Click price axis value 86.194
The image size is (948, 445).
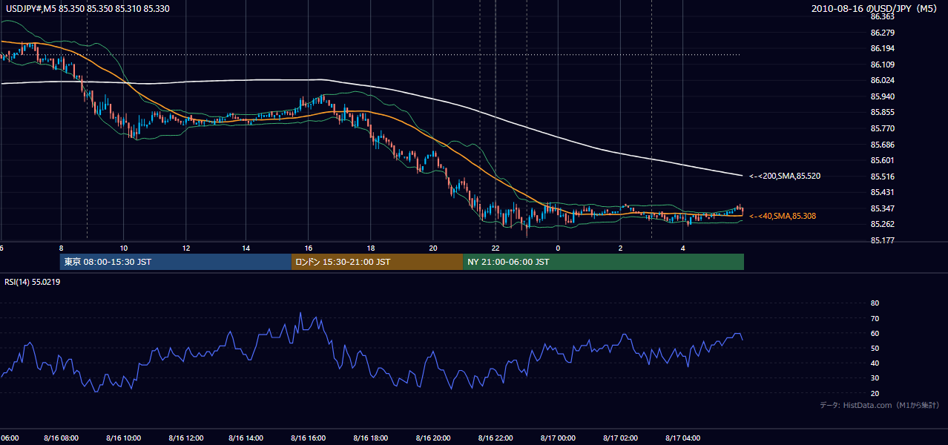pyautogui.click(x=883, y=48)
